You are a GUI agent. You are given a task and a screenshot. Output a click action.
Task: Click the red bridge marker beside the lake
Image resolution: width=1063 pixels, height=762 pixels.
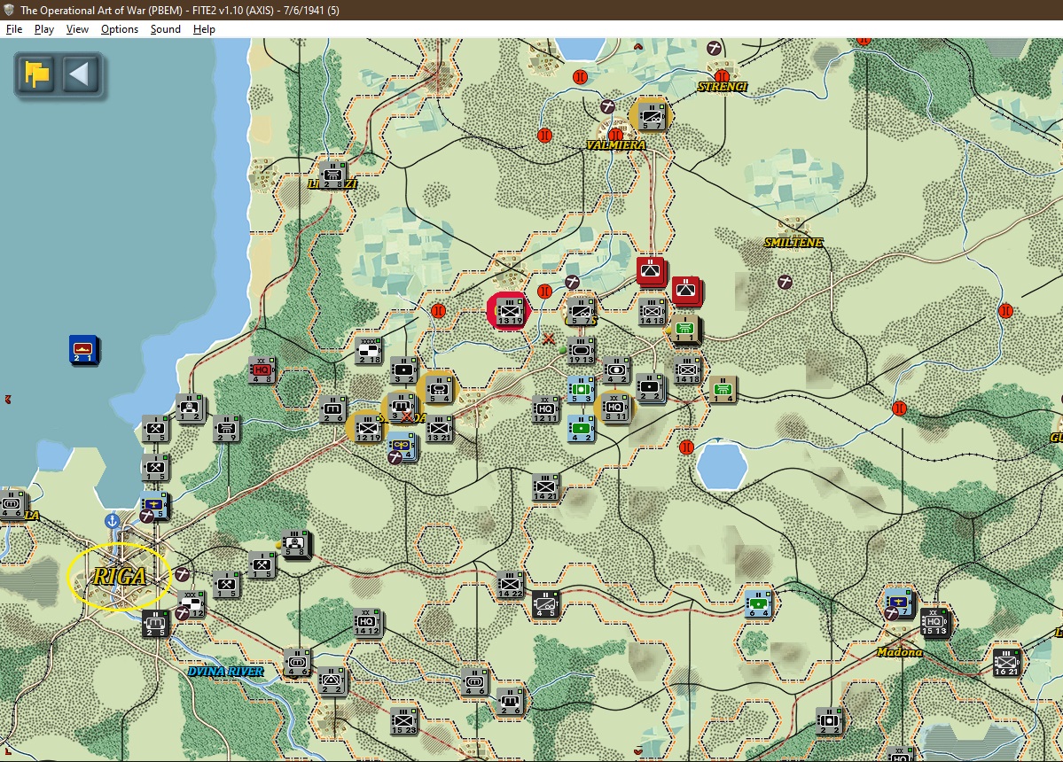686,447
